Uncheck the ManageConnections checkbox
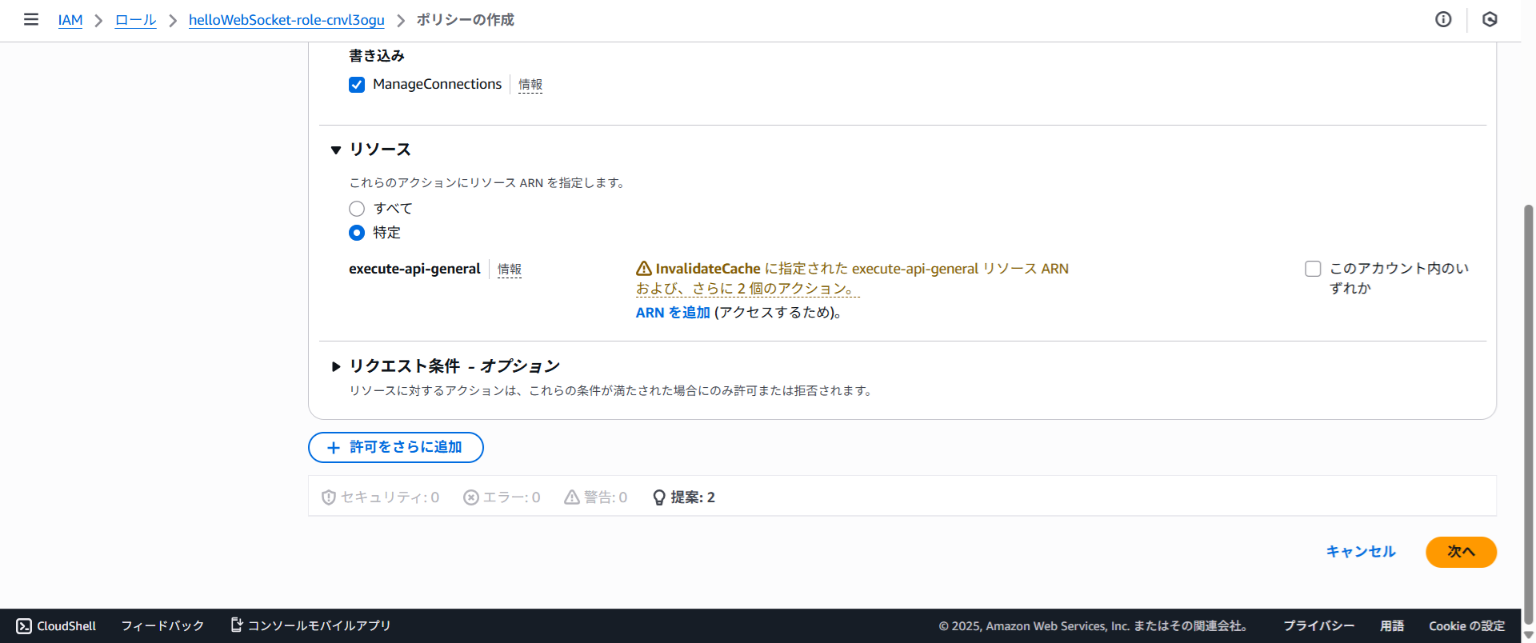This screenshot has height=643, width=1536. tap(357, 85)
